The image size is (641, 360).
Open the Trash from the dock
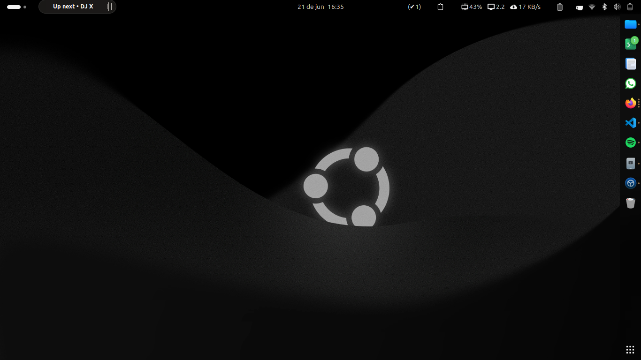(630, 203)
